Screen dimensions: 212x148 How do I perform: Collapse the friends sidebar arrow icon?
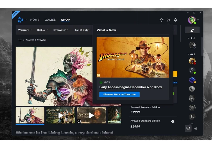(196, 128)
